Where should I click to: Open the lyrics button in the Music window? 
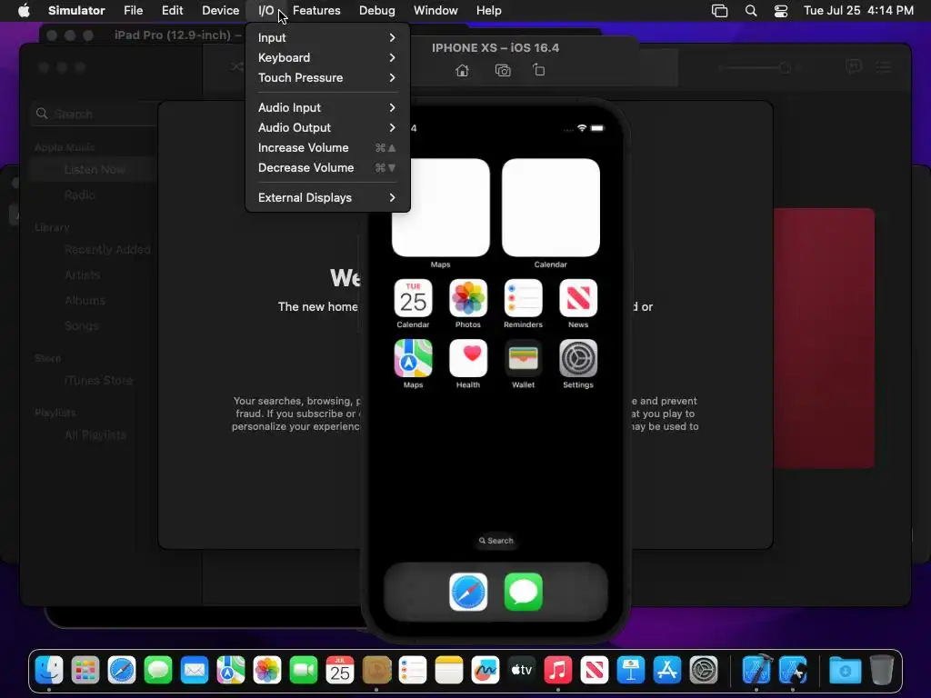pyautogui.click(x=853, y=66)
